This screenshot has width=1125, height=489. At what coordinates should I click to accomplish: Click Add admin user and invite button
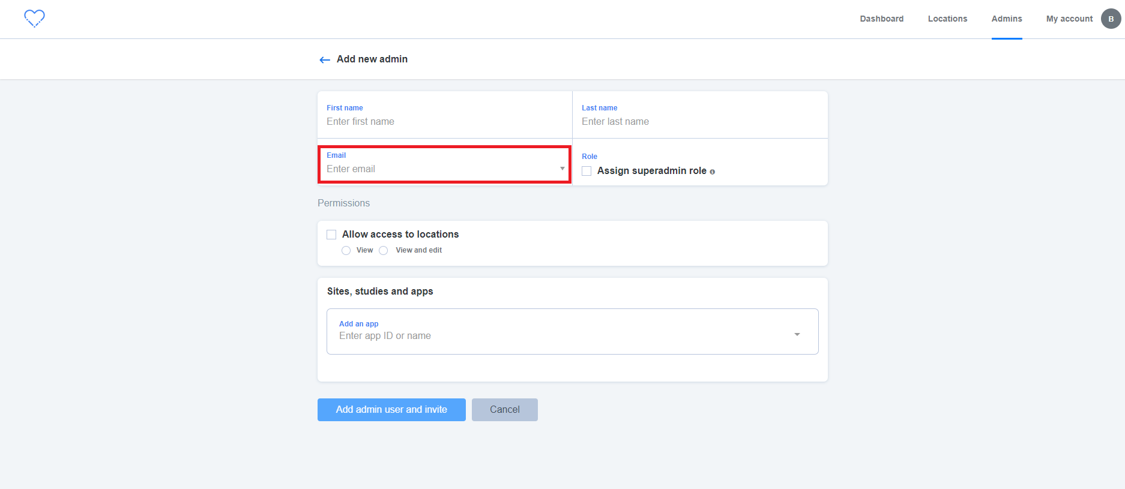point(391,410)
